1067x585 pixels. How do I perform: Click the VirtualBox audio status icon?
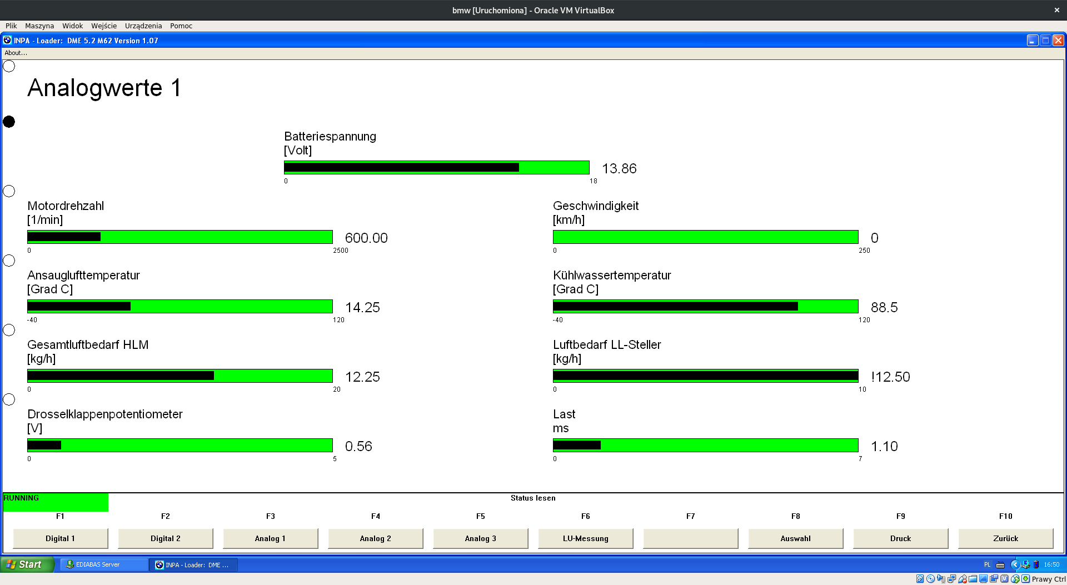click(941, 579)
